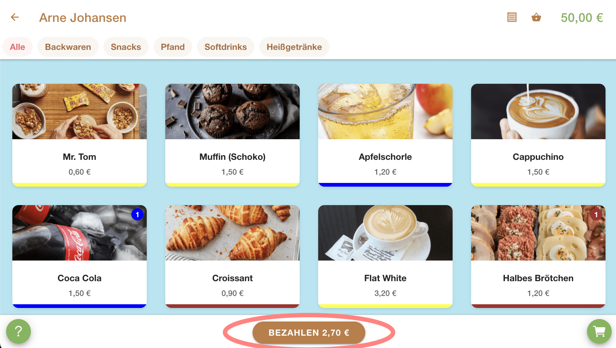
Task: Go back using the arrow icon
Action: coord(15,17)
